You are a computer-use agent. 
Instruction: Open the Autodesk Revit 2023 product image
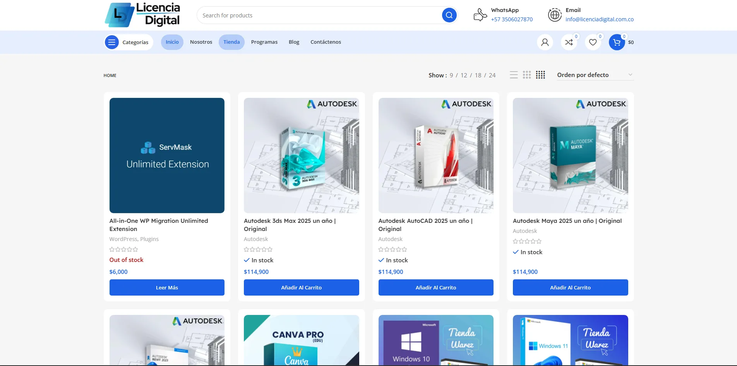[x=167, y=340]
